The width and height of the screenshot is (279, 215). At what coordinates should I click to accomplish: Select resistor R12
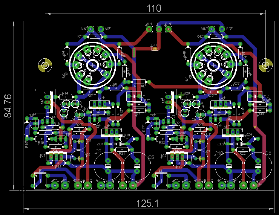pos(124,72)
